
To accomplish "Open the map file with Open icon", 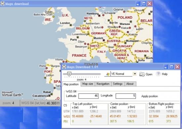I will tap(142, 74).
